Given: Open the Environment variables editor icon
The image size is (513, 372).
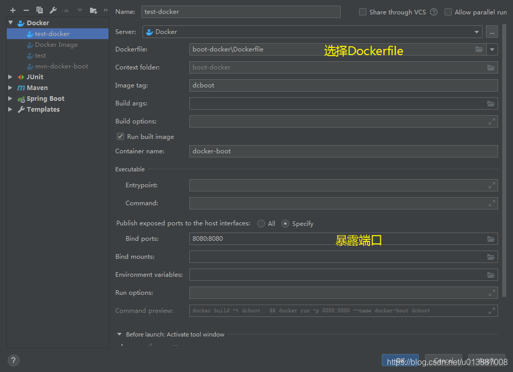Looking at the screenshot, I should (491, 275).
